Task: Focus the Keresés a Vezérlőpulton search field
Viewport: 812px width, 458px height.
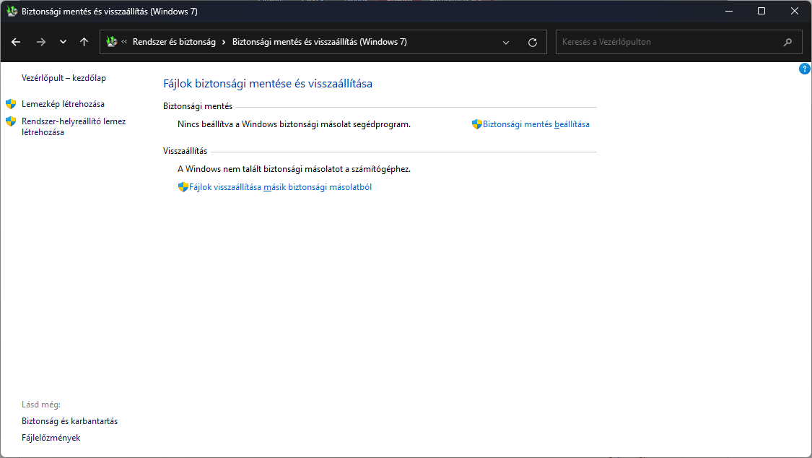Action: (668, 42)
